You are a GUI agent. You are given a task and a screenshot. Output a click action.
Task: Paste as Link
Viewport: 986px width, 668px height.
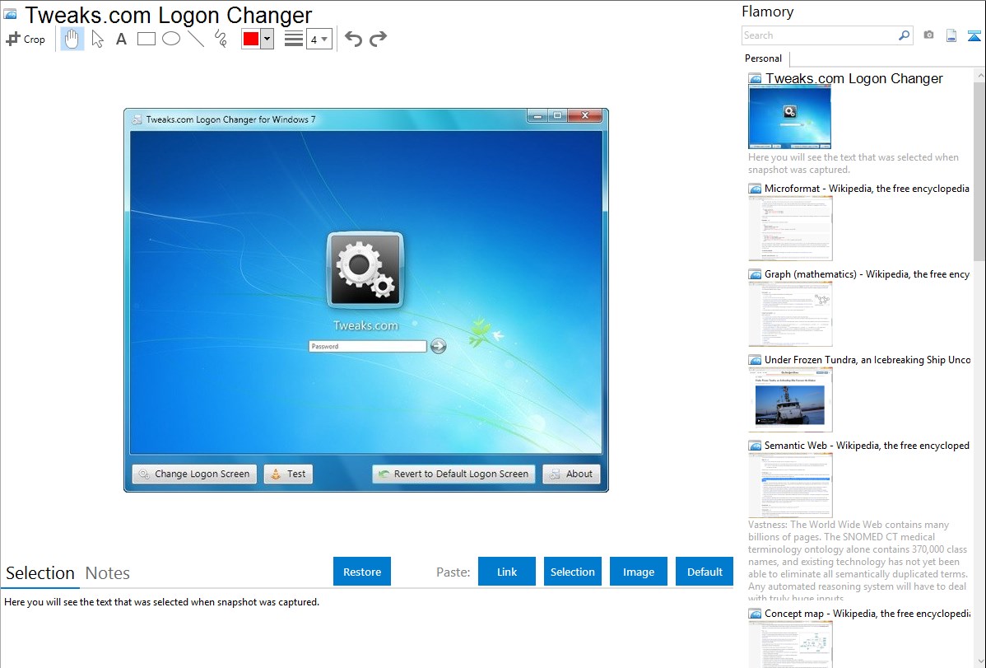click(507, 572)
